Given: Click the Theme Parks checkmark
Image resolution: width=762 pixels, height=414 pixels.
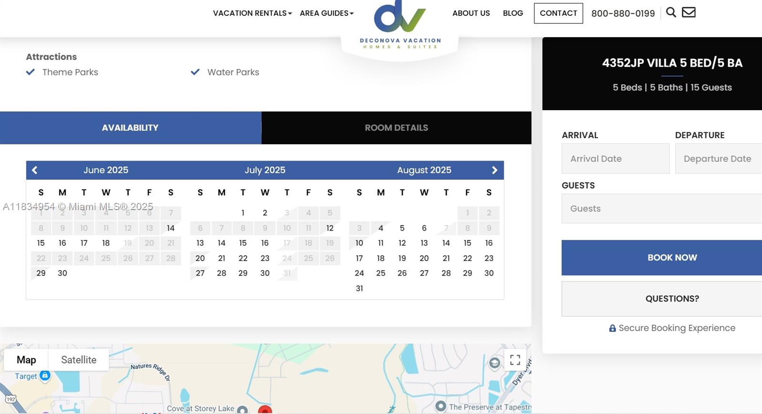Looking at the screenshot, I should coord(30,72).
